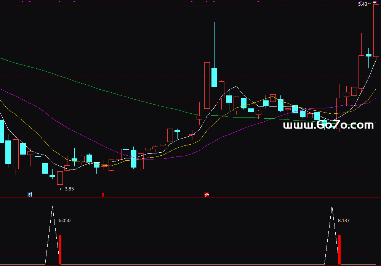The image size is (381, 266).
Task: Click the 5.43 high price label
Action: point(363,4)
